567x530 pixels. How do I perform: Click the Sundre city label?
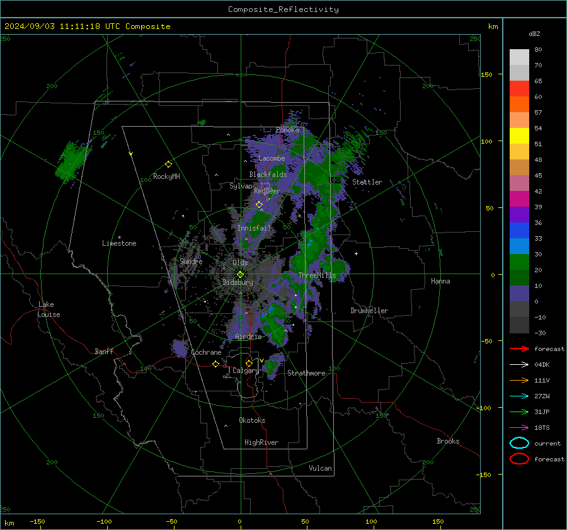(x=192, y=261)
